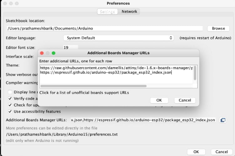This screenshot has width=235, height=156.
Task: Uncheck the Check for updates checkbox
Action: coord(10,105)
